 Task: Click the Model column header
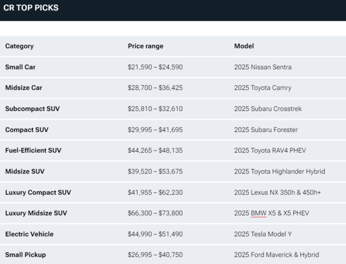click(244, 46)
